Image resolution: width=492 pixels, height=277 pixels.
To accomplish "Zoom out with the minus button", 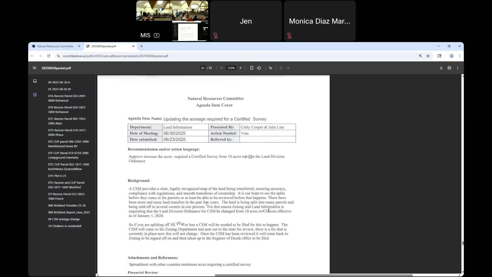I will (x=221, y=68).
